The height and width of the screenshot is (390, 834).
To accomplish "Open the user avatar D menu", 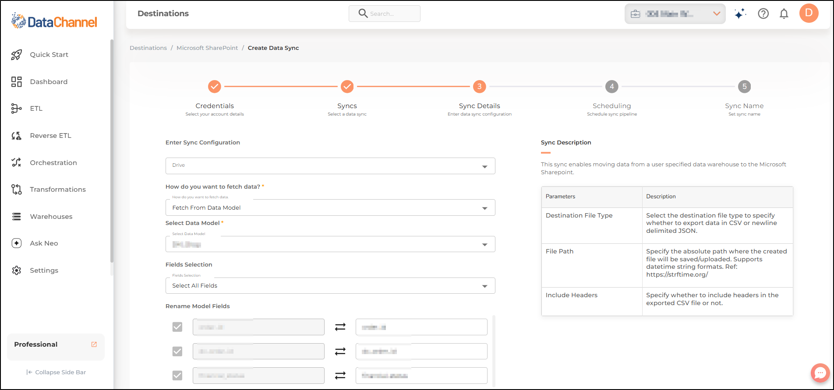I will coord(809,13).
